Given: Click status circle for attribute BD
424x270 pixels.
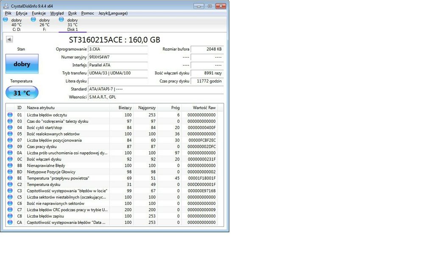Looking at the screenshot, I should [10, 172].
